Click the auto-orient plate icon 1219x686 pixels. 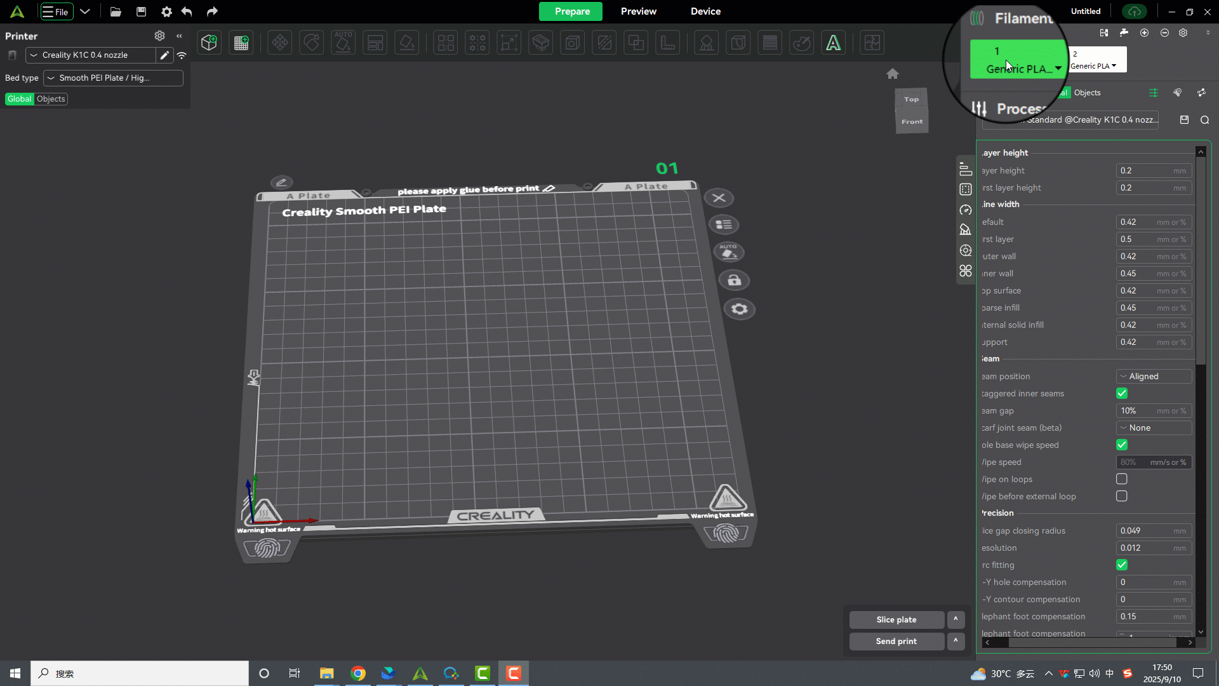point(728,252)
